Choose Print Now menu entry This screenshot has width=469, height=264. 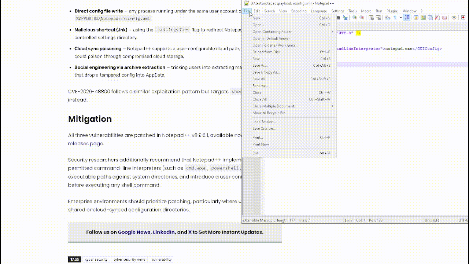[289, 144]
